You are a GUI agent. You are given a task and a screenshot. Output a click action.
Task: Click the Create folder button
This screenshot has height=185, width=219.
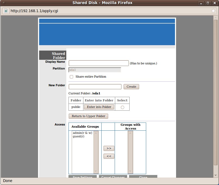point(131,87)
